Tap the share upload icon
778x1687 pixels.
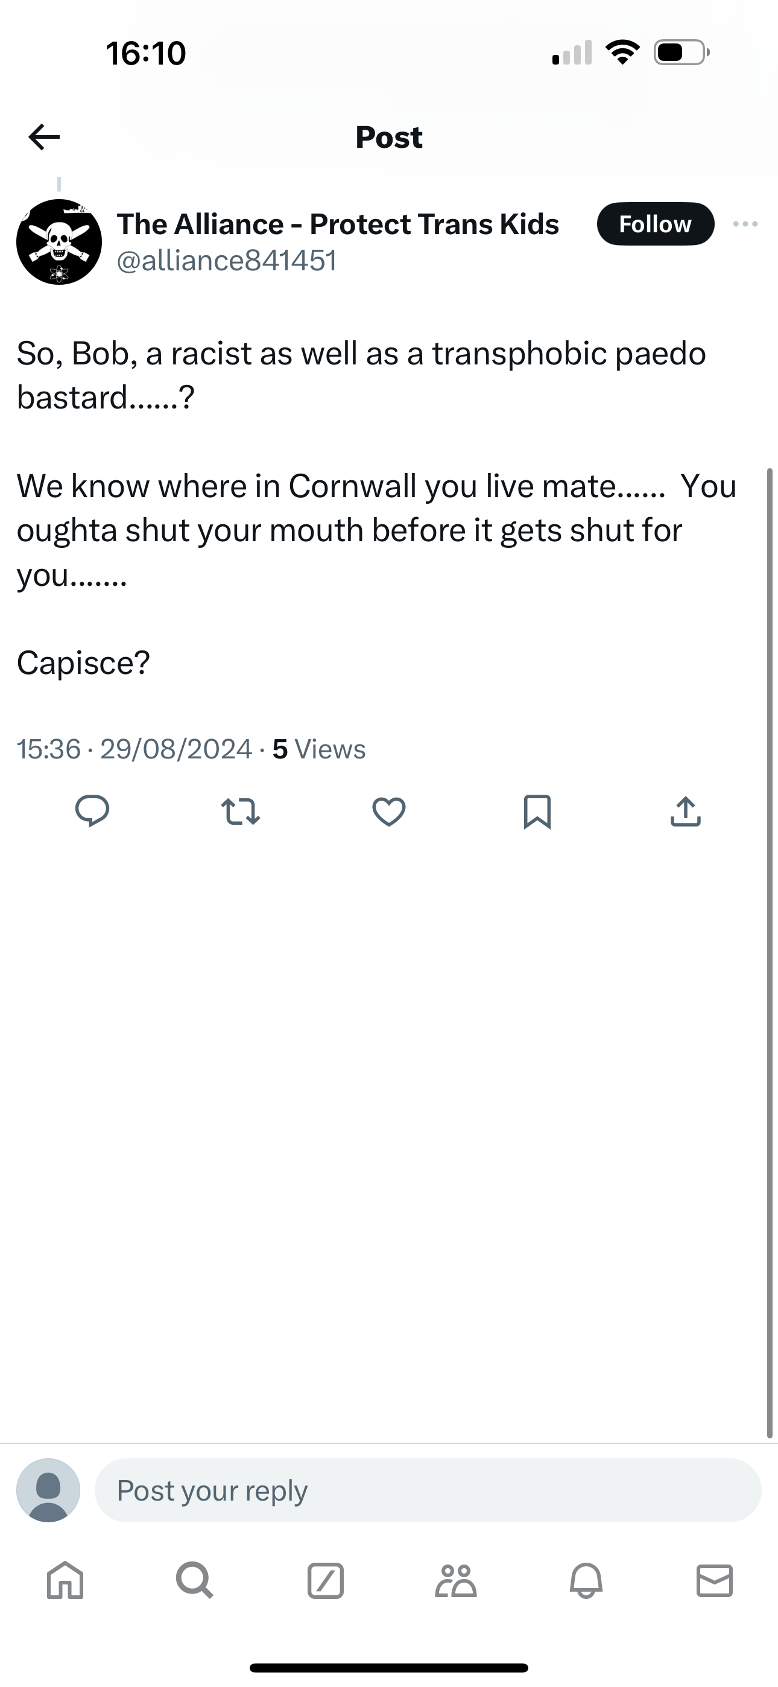[686, 812]
